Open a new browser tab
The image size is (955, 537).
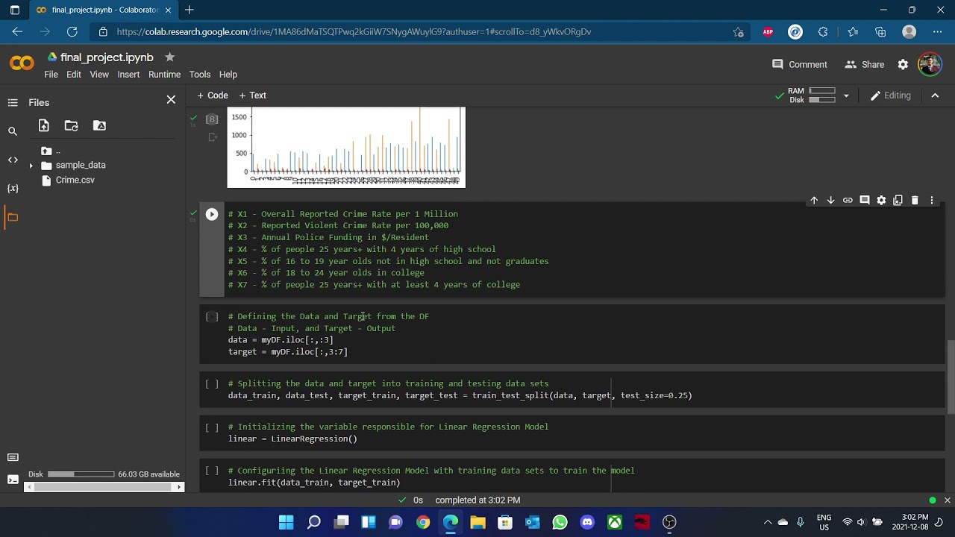click(190, 10)
